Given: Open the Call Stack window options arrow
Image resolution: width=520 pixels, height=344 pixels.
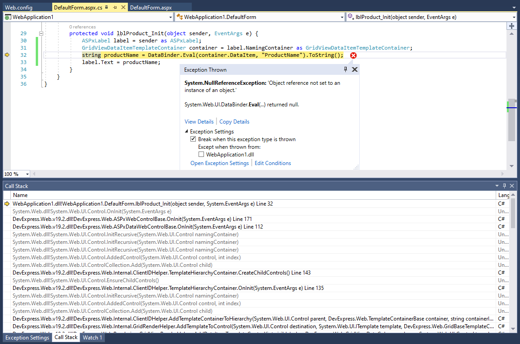Looking at the screenshot, I should tap(497, 186).
